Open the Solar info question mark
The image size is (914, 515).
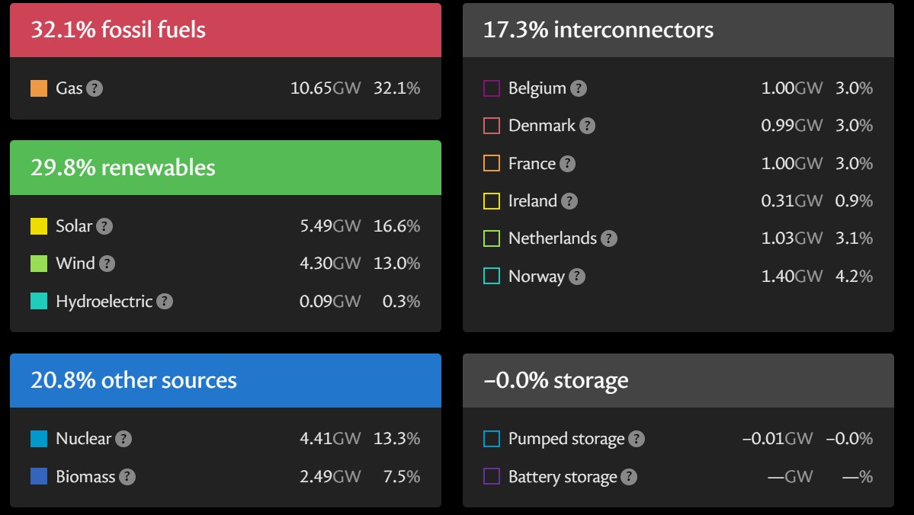[104, 226]
